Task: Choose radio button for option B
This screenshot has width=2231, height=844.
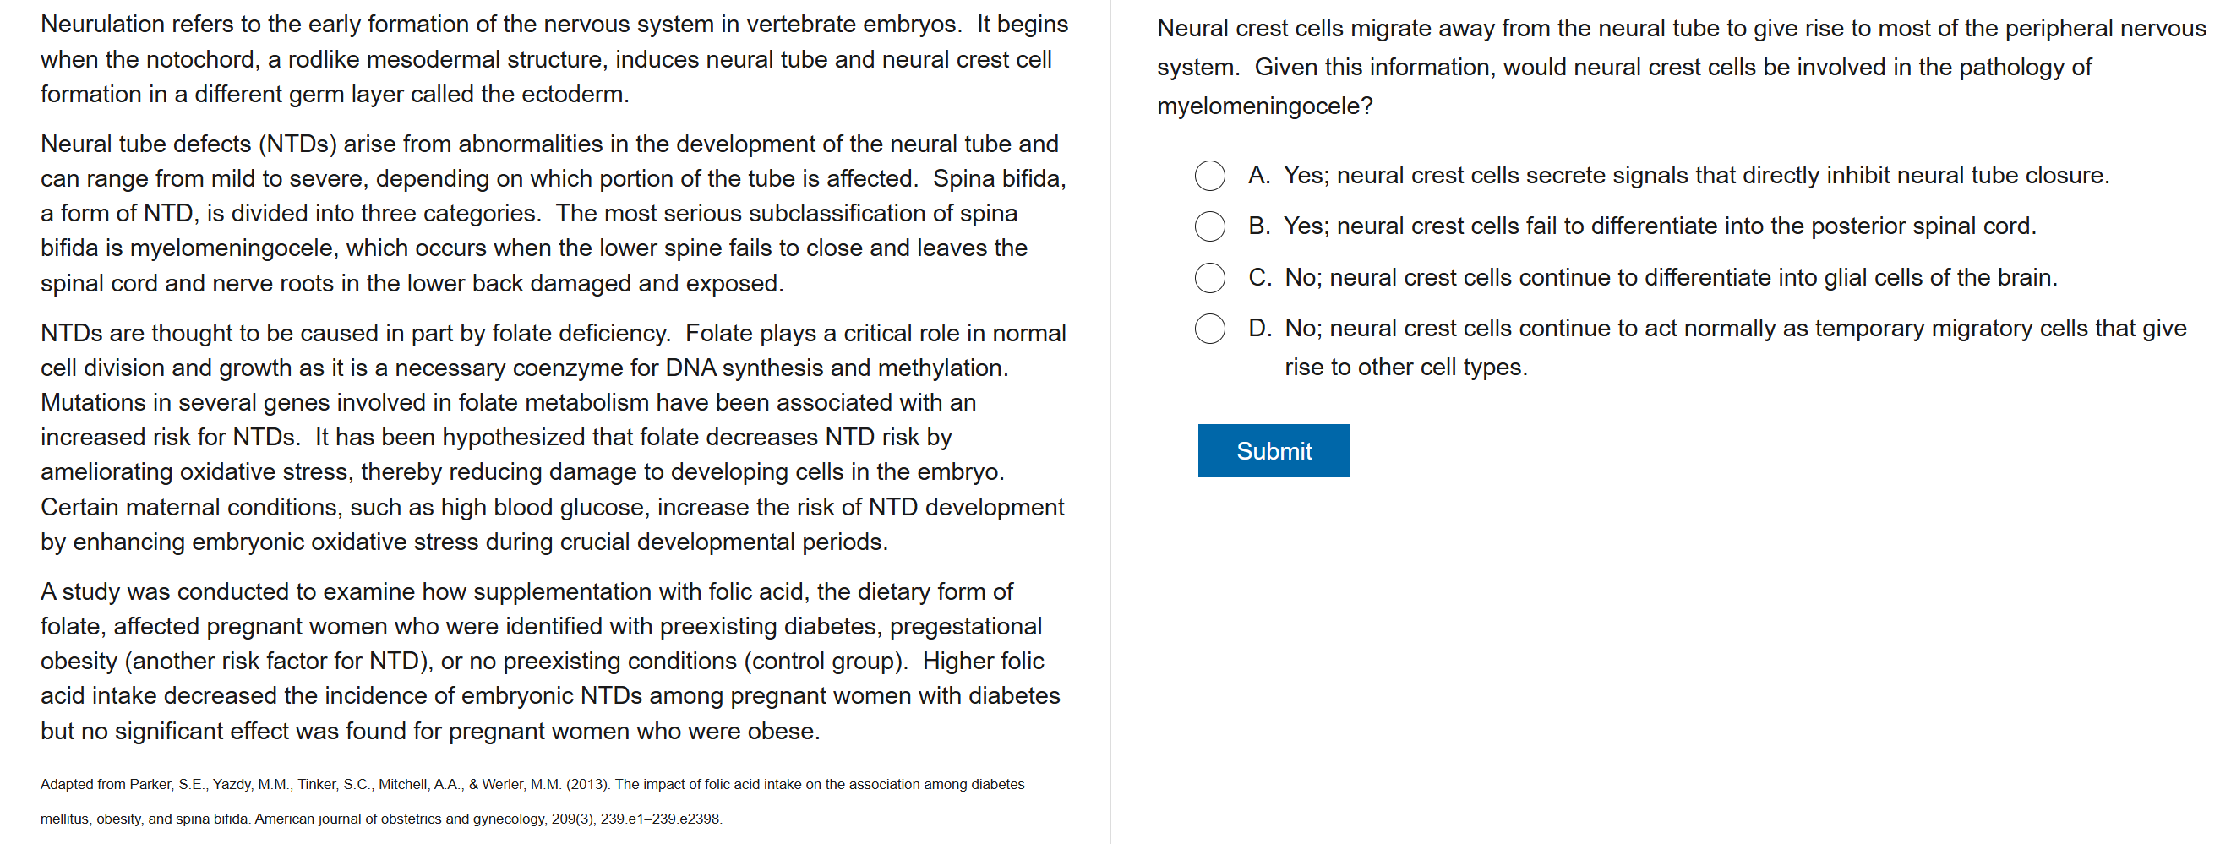Action: [x=1209, y=226]
